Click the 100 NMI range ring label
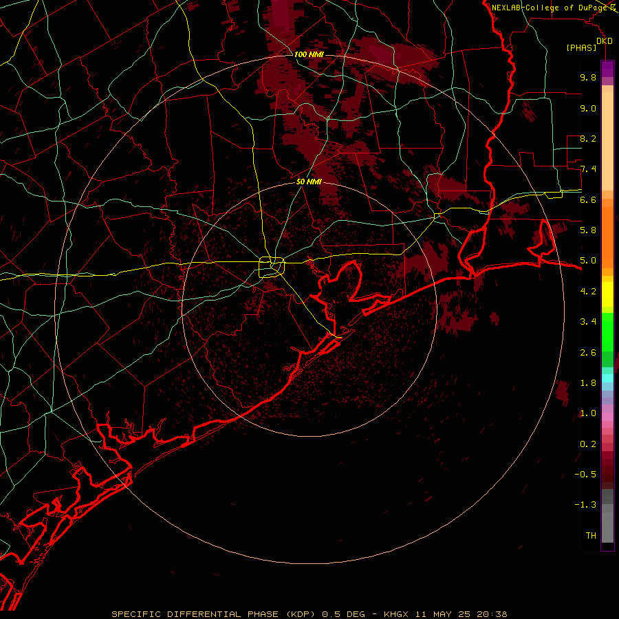The image size is (619, 619). pyautogui.click(x=309, y=54)
